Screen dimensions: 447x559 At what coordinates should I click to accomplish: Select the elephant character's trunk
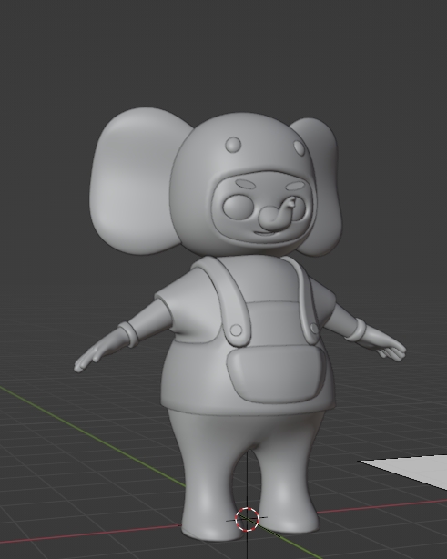click(278, 216)
